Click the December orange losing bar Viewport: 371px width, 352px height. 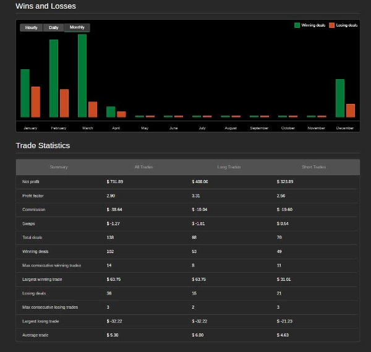click(x=351, y=111)
